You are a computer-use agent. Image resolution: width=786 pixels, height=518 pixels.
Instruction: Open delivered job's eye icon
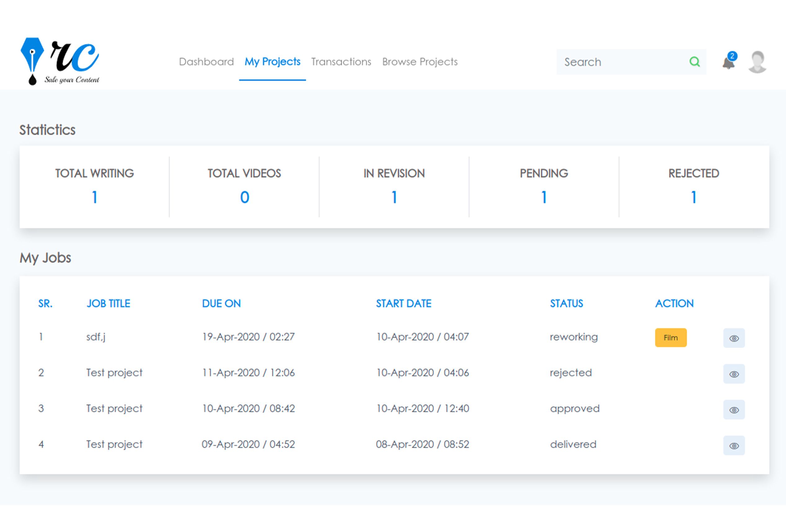pyautogui.click(x=734, y=445)
